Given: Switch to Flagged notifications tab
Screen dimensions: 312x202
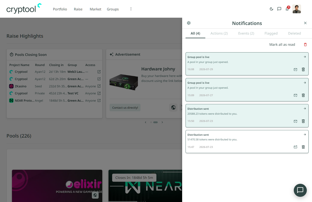Looking at the screenshot, I should 271,33.
